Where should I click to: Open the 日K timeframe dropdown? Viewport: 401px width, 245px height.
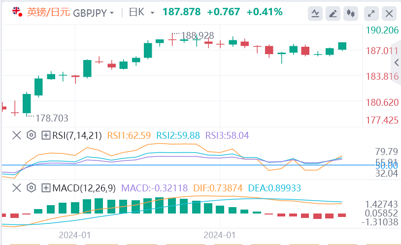click(141, 12)
